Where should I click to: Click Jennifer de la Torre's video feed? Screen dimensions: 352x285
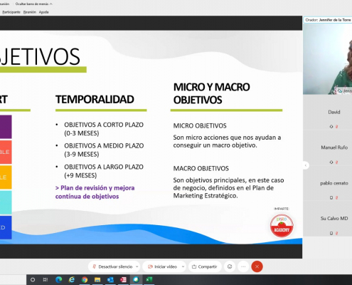pos(328,59)
